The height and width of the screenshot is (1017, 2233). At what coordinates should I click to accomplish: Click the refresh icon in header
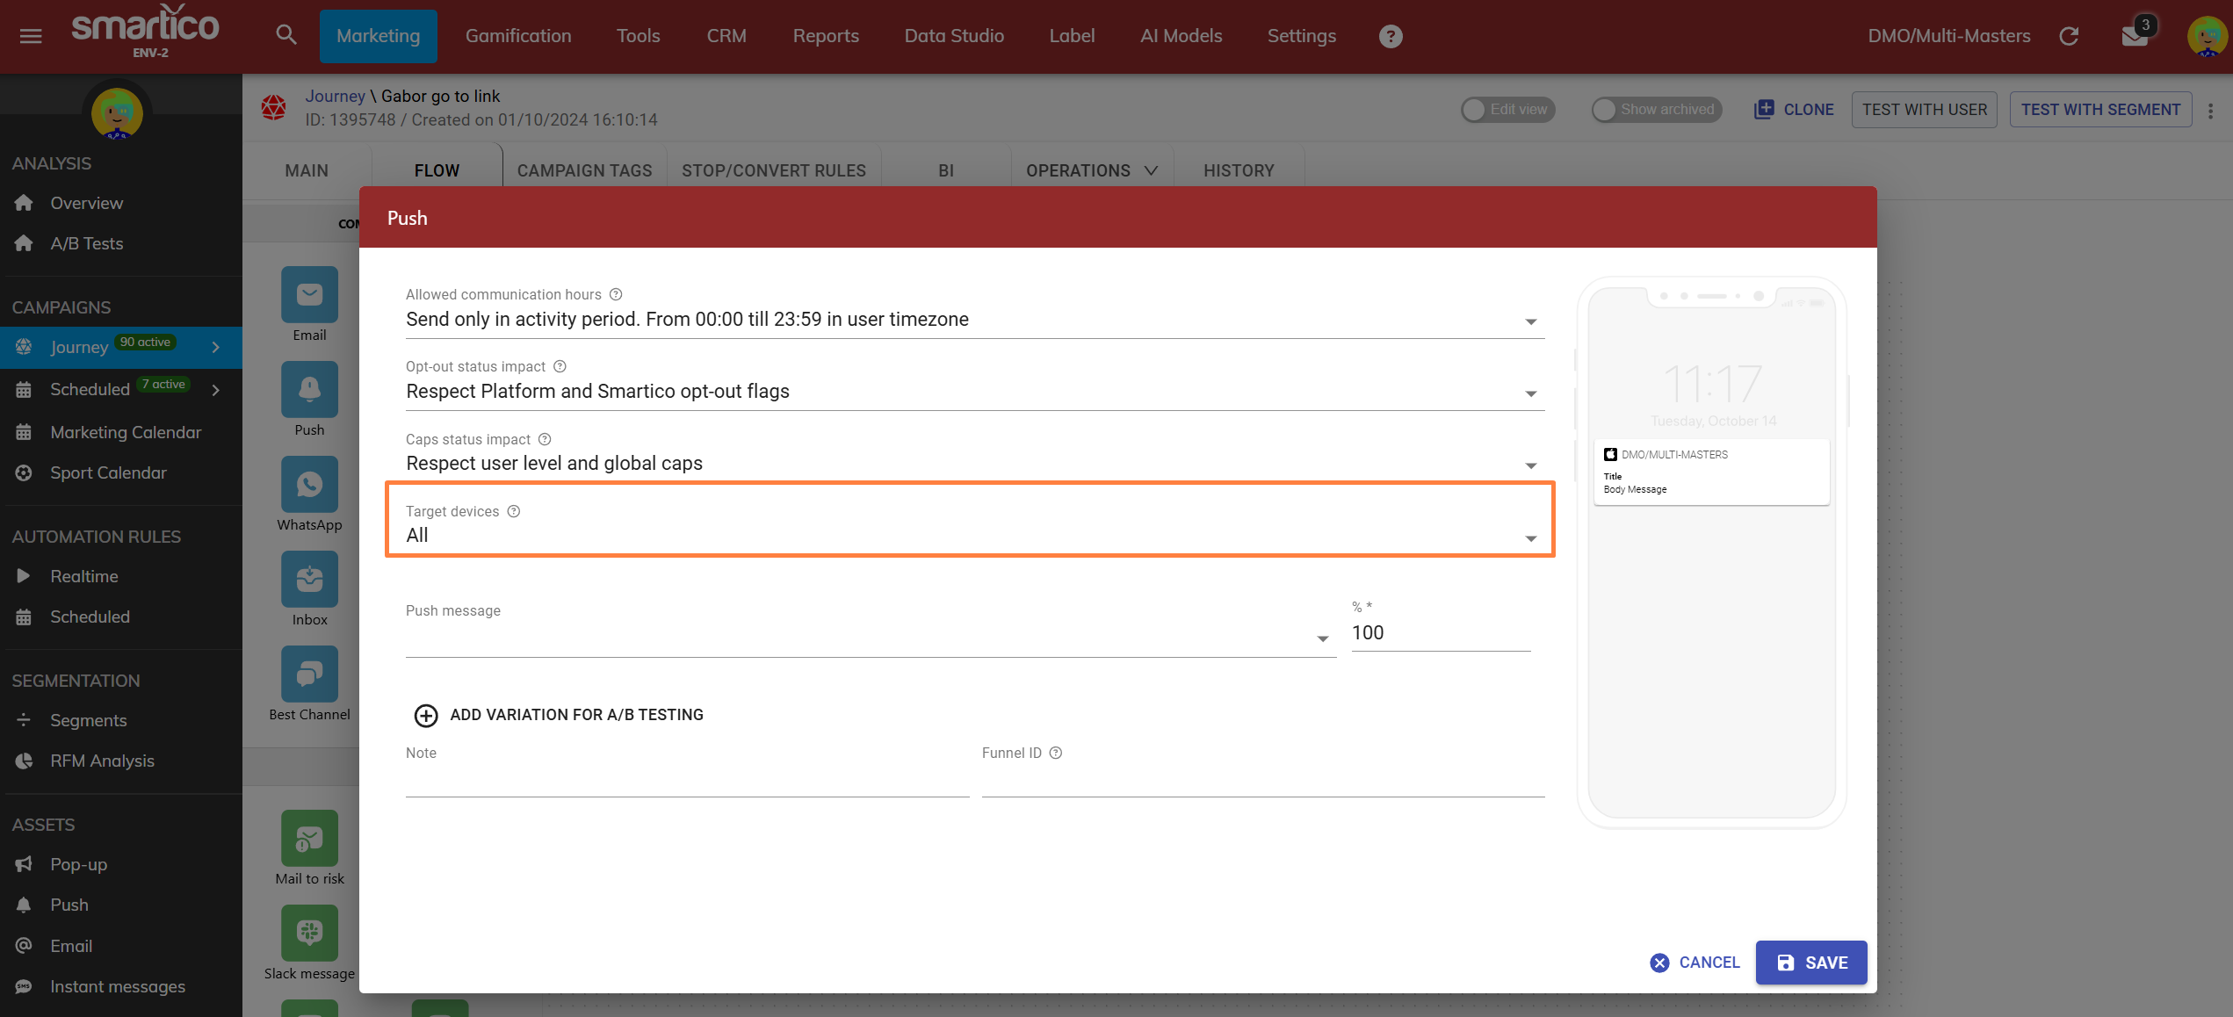(2069, 36)
